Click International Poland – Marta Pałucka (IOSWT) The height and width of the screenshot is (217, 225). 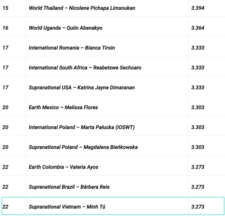point(81,127)
